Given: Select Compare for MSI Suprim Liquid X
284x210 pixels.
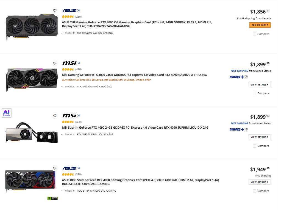Looking at the screenshot, I should point(255,146).
